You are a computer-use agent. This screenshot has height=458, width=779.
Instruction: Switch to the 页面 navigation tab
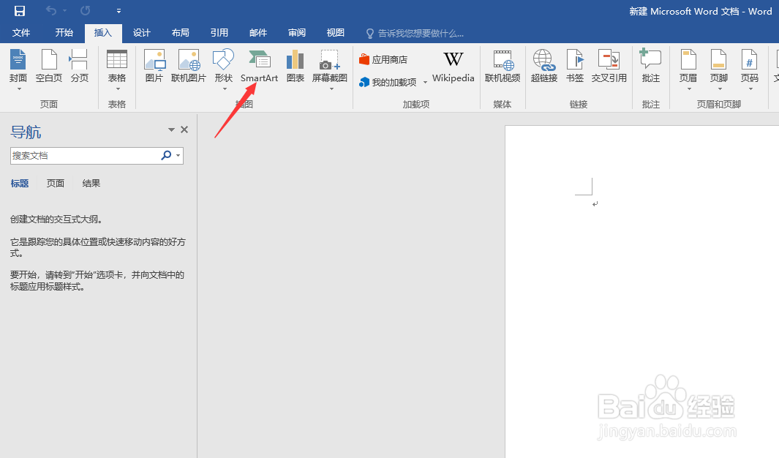[x=55, y=184]
